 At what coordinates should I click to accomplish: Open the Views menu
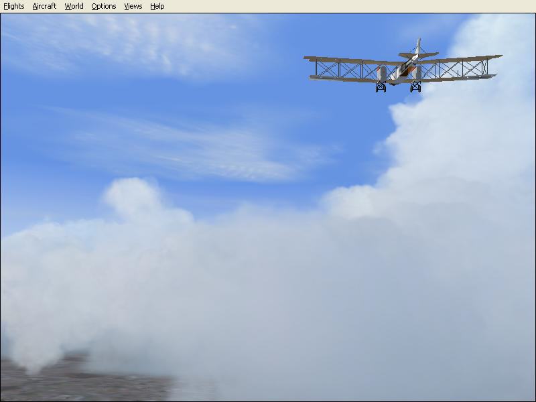[133, 6]
